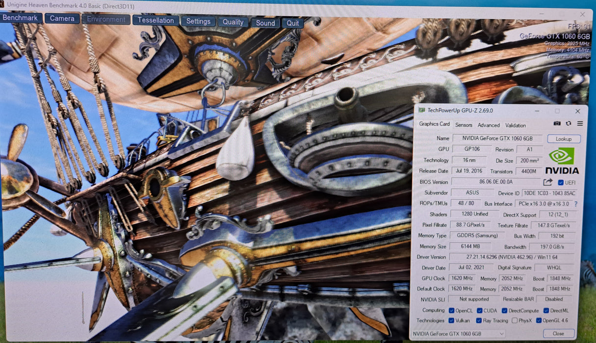The image size is (596, 343).
Task: Minimize the GPU-Z window
Action: point(538,111)
